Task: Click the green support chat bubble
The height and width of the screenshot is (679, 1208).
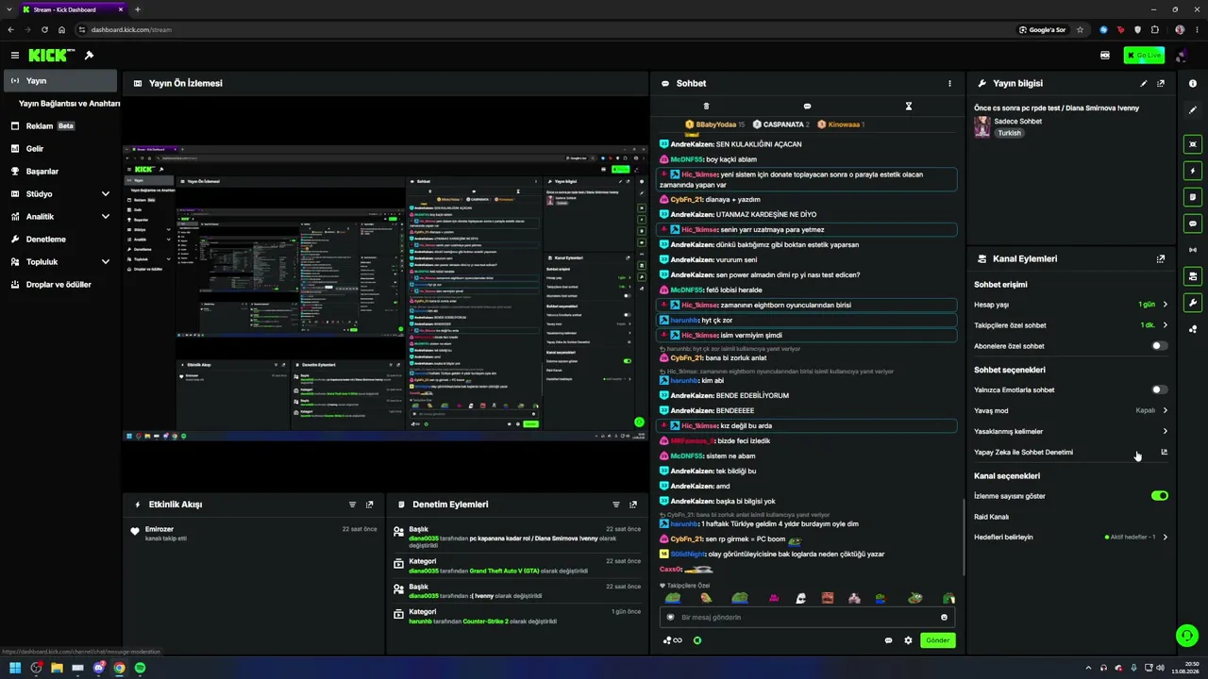Action: coord(1187,636)
